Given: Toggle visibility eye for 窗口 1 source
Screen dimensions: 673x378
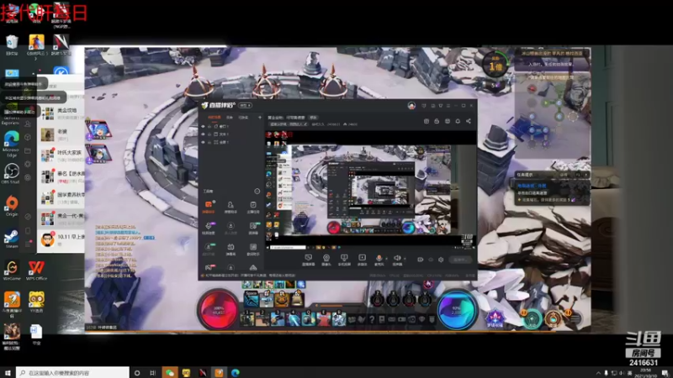Looking at the screenshot, I should [204, 127].
